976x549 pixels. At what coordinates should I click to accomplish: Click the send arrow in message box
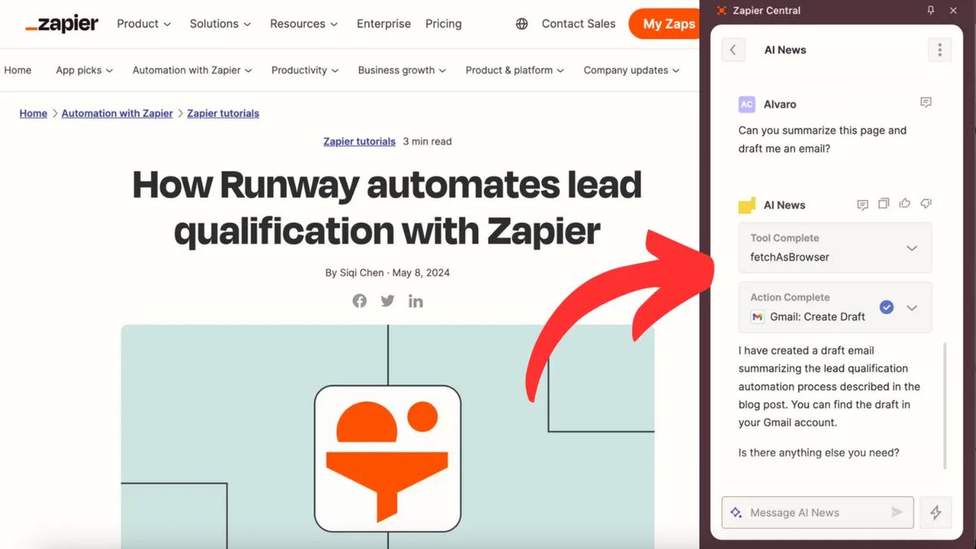[x=896, y=512]
